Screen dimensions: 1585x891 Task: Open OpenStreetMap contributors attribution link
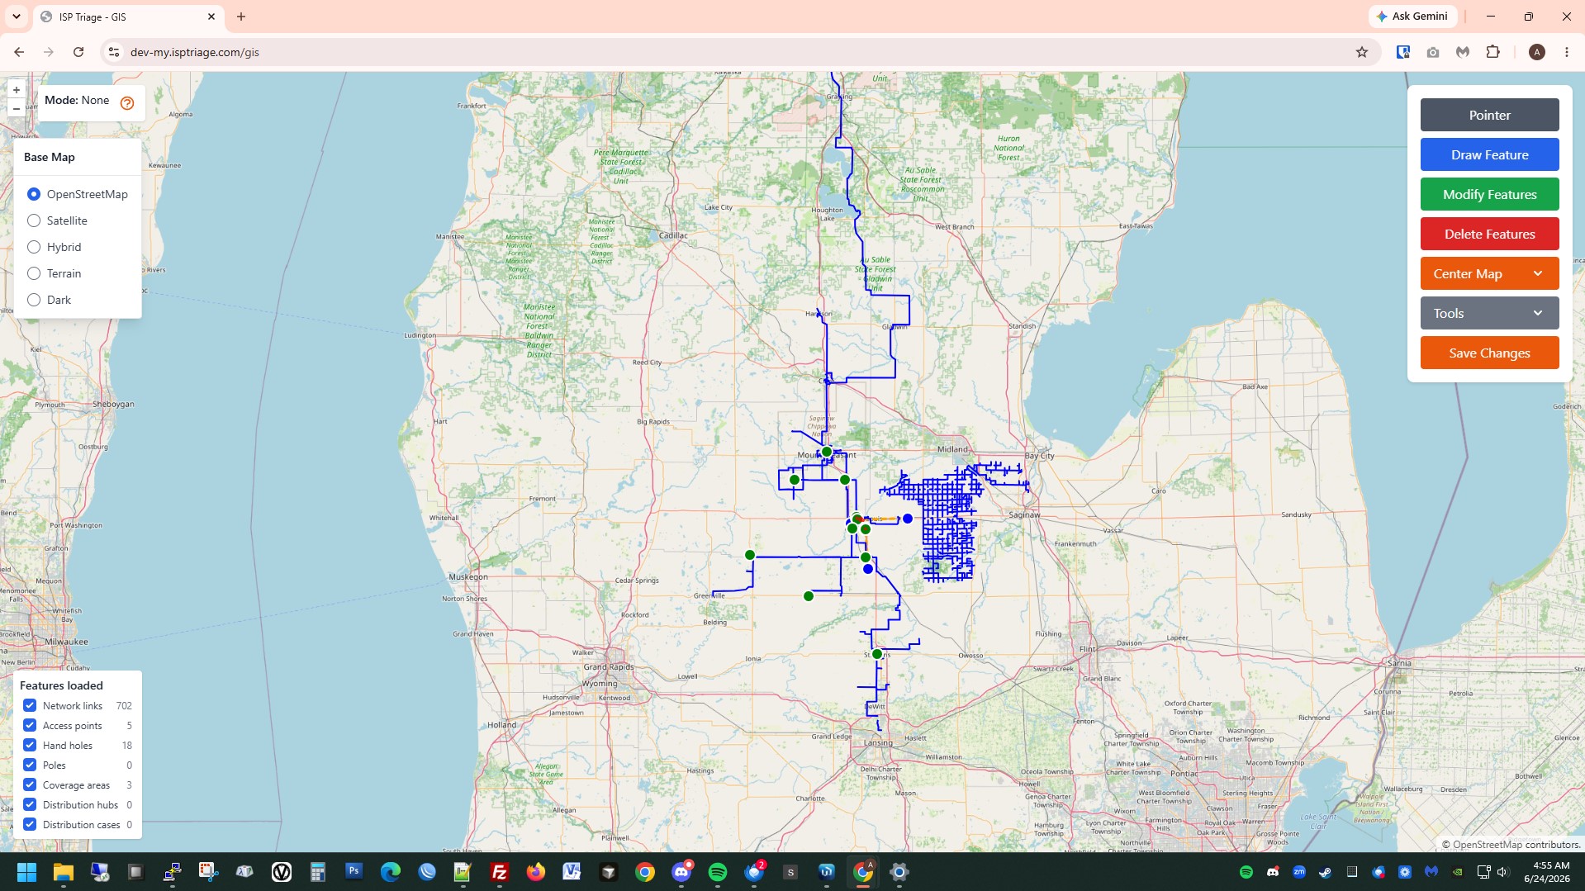pos(1487,845)
